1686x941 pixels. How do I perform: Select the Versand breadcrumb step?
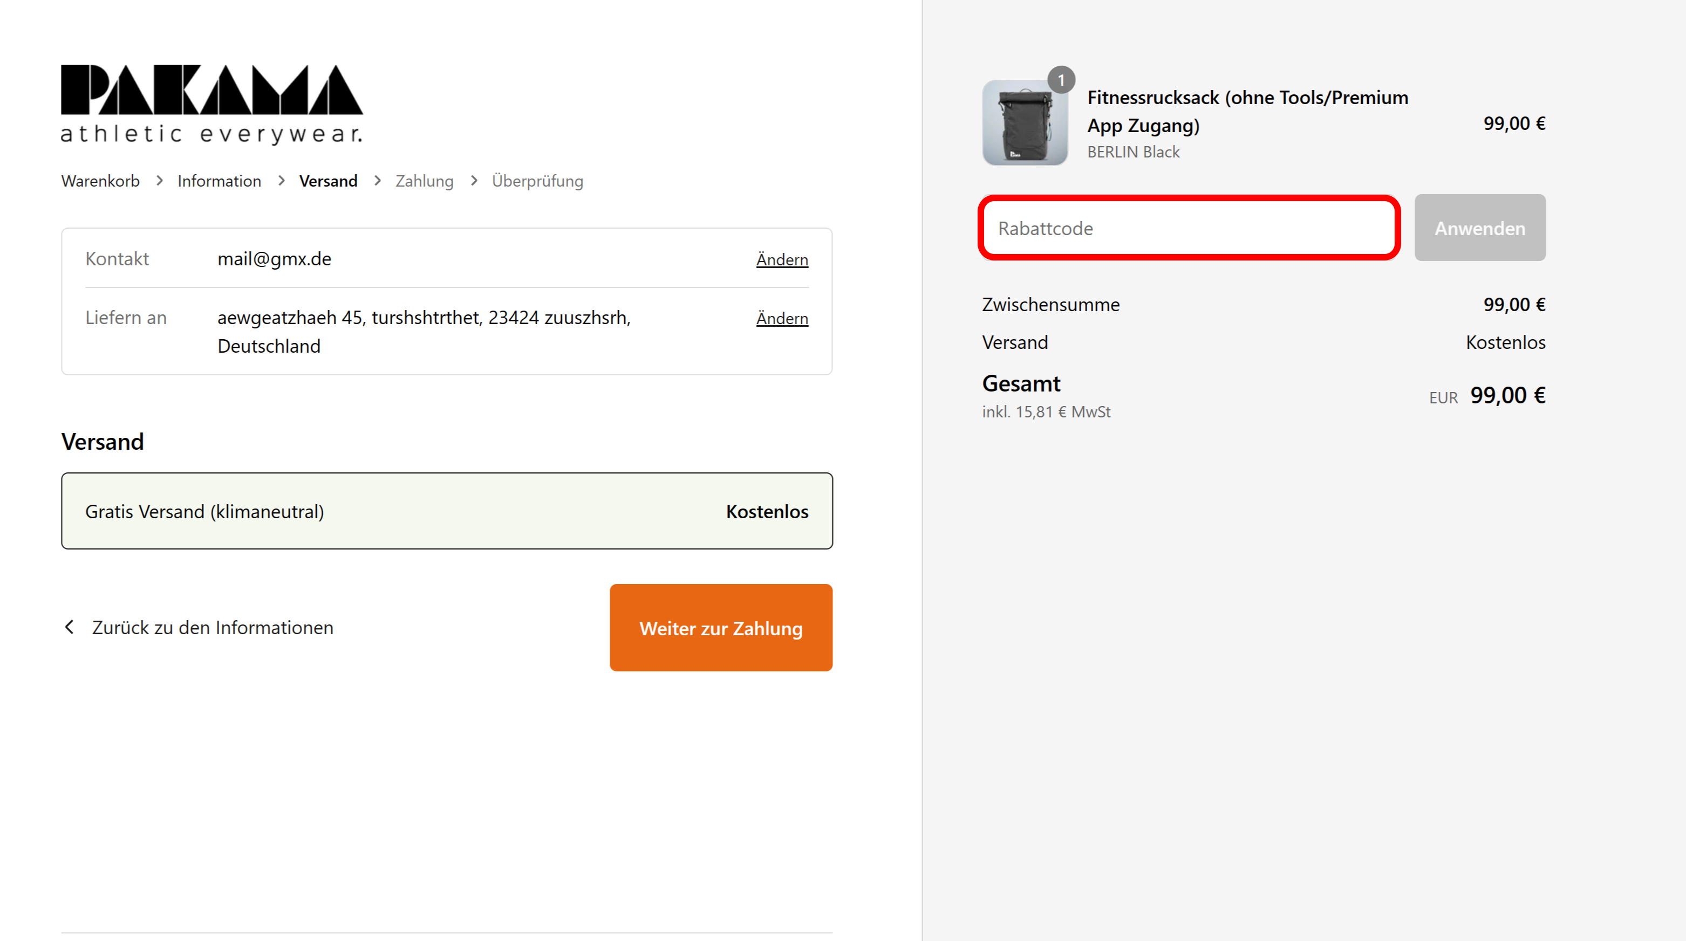coord(329,181)
